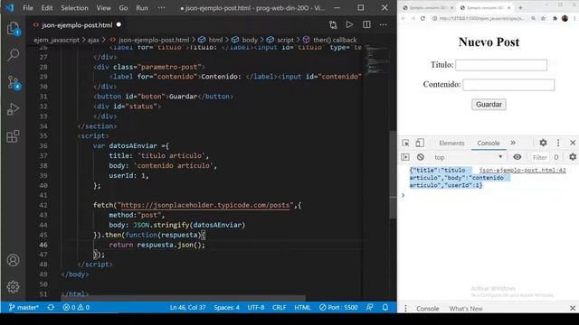Click Synchronize Changes icon in status bar
Viewport: 579px width, 325px height.
51,307
